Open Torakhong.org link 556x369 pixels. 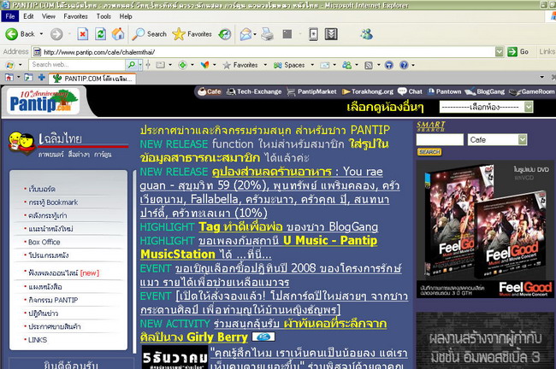[x=367, y=91]
